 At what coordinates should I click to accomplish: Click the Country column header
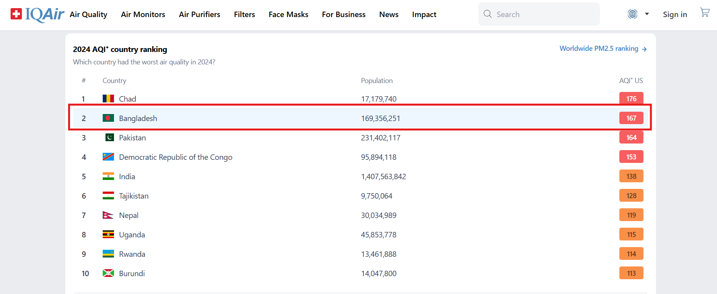coord(114,81)
